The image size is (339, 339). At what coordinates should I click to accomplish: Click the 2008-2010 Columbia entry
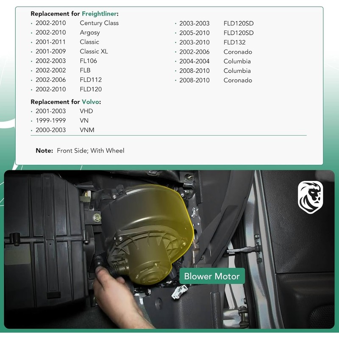pos(215,71)
